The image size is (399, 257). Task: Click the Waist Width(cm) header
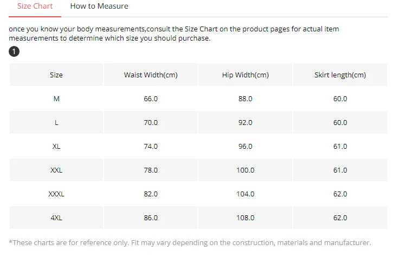151,75
